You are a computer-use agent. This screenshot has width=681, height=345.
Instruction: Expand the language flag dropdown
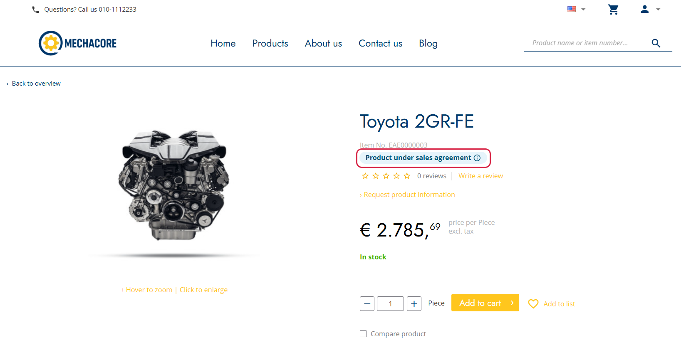tap(577, 9)
